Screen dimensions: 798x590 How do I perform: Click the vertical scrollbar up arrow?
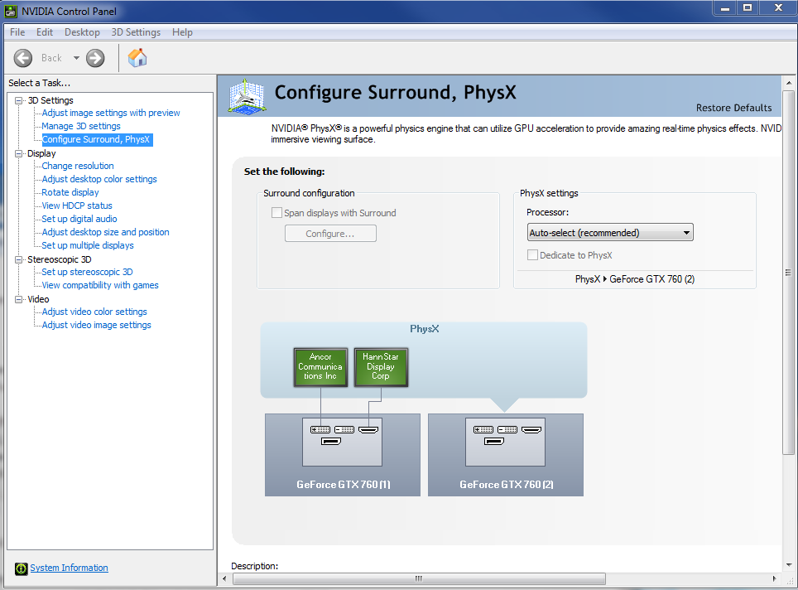pos(789,83)
